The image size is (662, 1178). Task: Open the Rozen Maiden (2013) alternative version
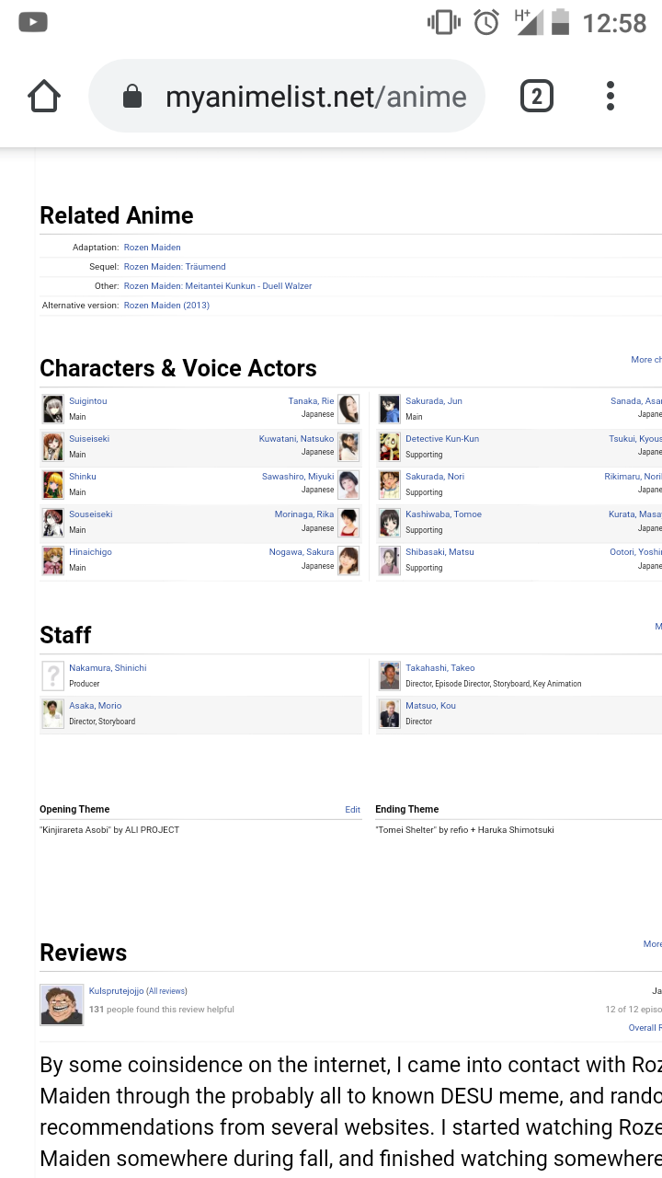[166, 306]
